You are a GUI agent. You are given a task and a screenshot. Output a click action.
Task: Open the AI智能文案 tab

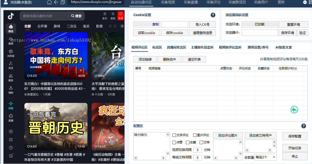click(284, 47)
